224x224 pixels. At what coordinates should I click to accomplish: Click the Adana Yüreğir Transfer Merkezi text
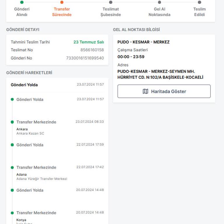42,179
